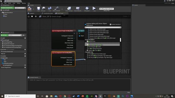
Task: Click the add Macro plus icon
Action: (25, 54)
